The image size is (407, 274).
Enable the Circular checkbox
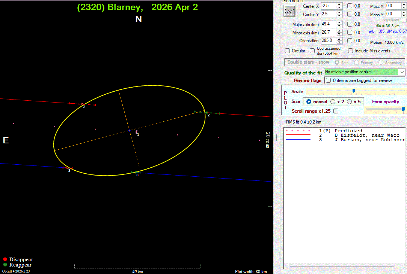point(288,51)
